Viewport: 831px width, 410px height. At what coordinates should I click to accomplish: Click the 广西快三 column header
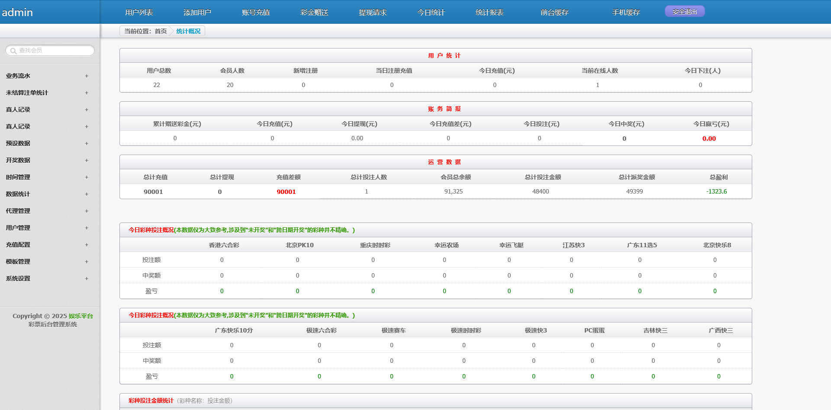coord(721,330)
